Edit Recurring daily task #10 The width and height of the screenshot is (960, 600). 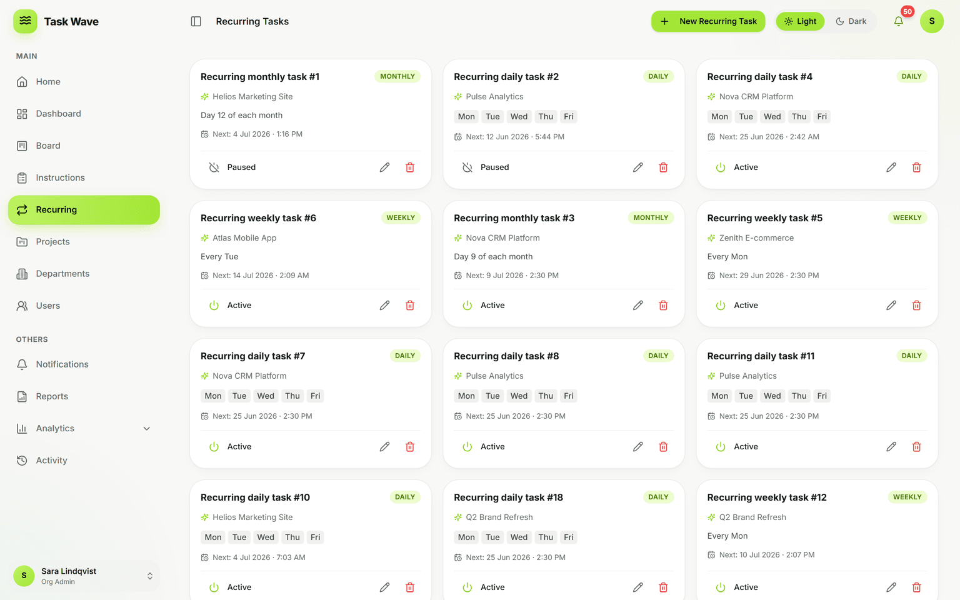point(384,587)
